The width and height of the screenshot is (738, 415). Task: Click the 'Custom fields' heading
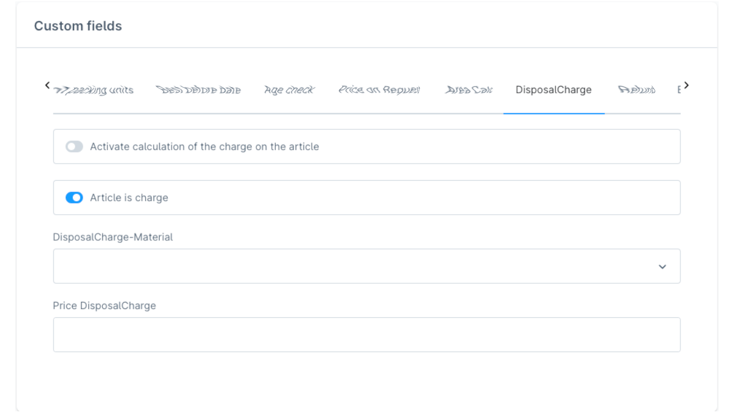click(x=78, y=26)
